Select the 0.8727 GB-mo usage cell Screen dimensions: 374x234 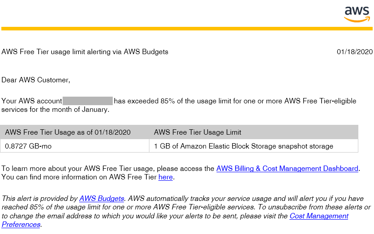coord(75,146)
